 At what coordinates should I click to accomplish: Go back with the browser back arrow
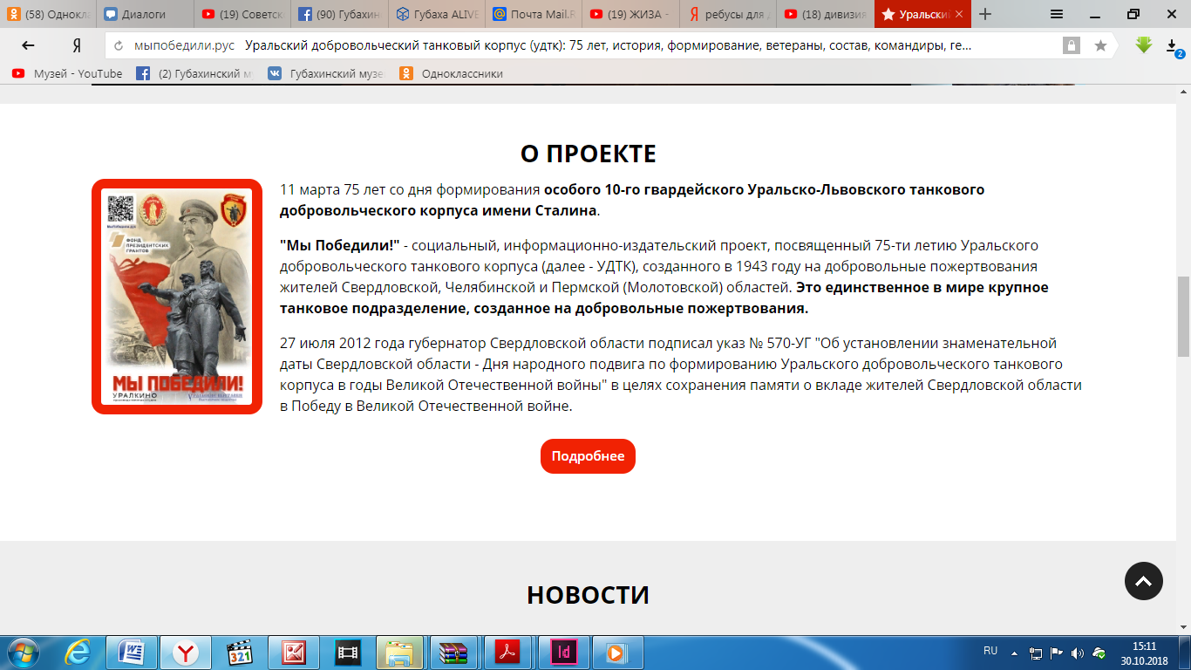29,45
